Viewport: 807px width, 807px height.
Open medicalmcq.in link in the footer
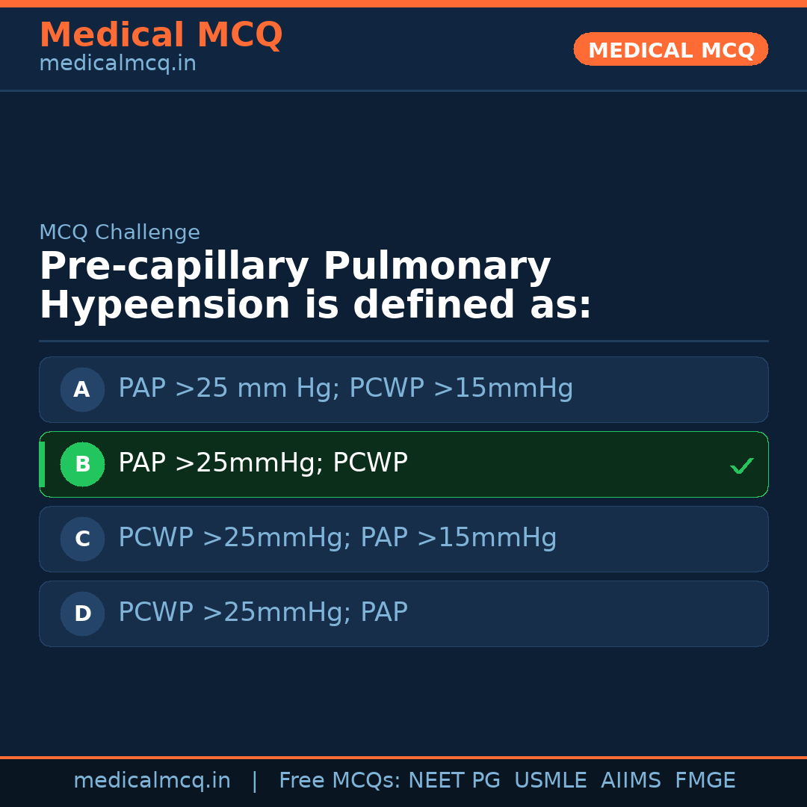tap(152, 781)
